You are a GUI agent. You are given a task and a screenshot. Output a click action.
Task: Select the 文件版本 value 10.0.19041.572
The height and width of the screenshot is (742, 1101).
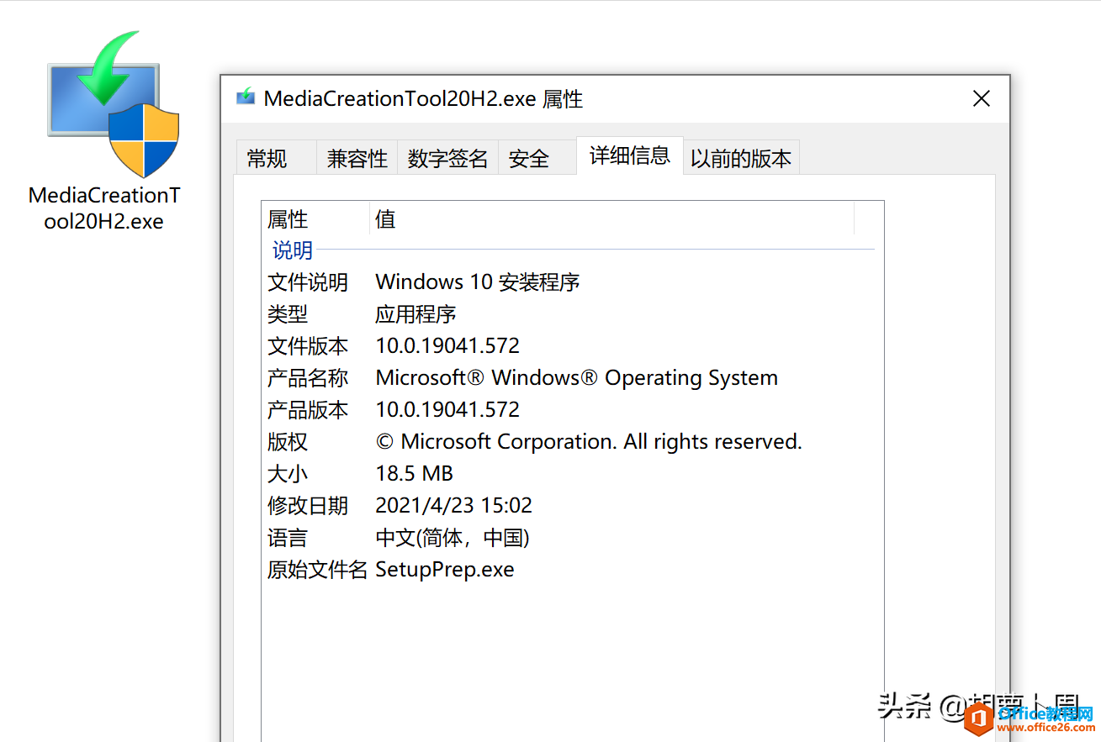[447, 346]
